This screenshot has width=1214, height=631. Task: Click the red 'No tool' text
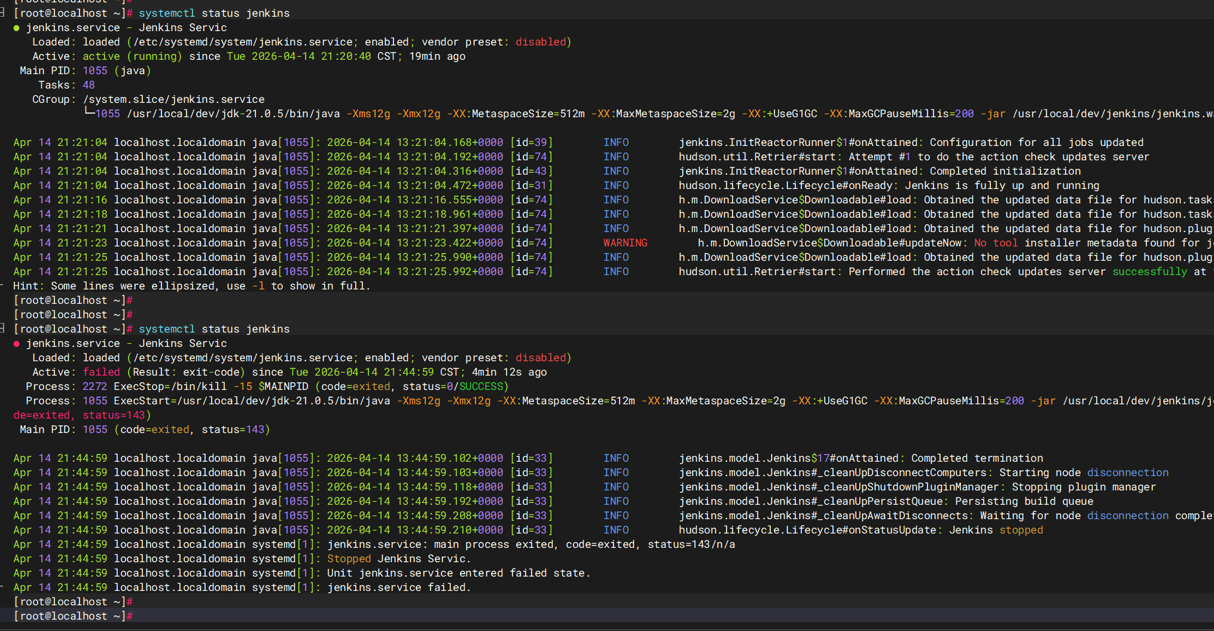[x=996, y=243]
